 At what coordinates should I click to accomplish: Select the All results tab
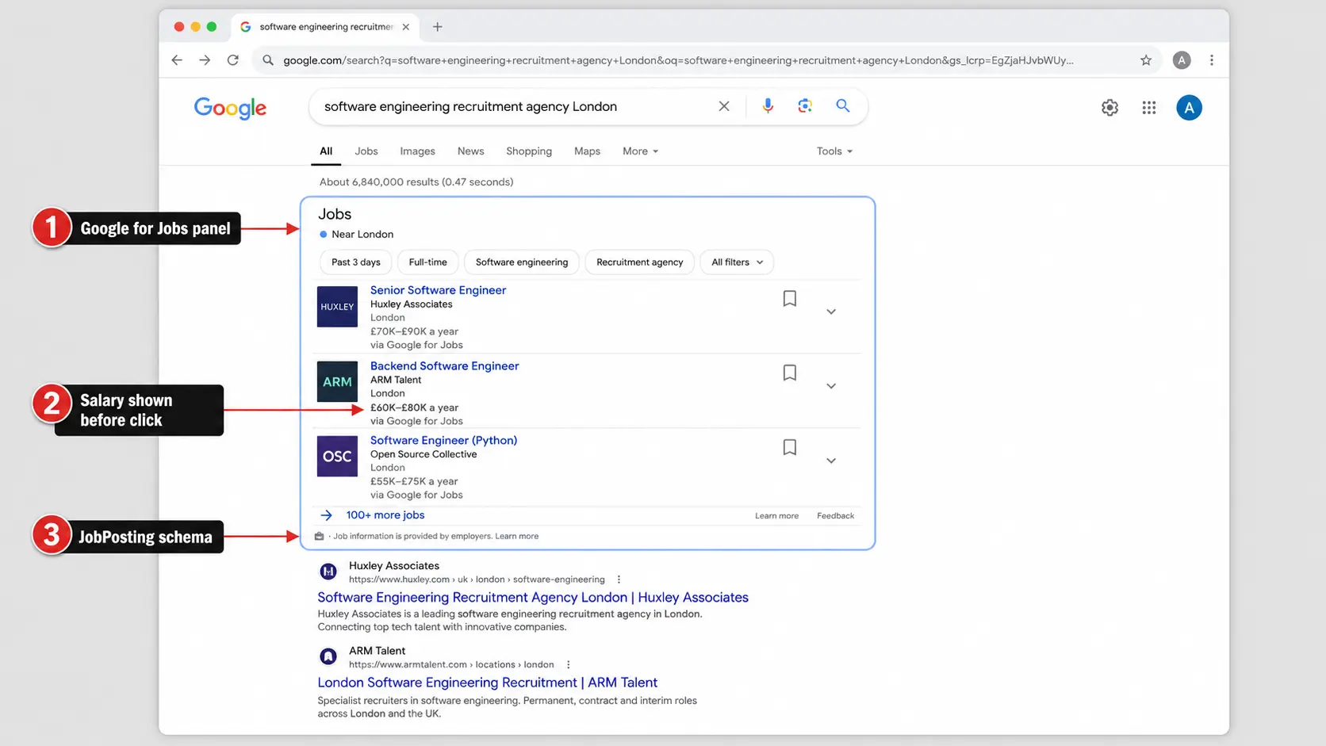pos(326,151)
